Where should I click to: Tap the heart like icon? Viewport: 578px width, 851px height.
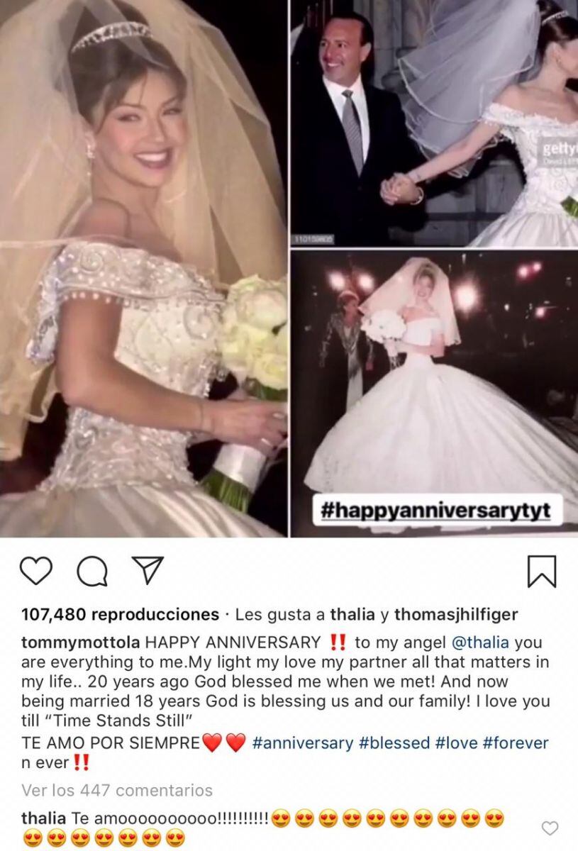pyautogui.click(x=36, y=571)
